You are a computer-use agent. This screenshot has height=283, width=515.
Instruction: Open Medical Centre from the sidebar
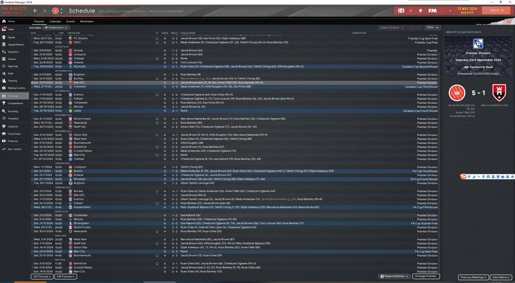(x=14, y=88)
